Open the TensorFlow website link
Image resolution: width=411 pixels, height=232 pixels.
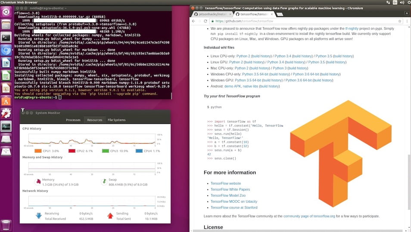tap(226, 183)
